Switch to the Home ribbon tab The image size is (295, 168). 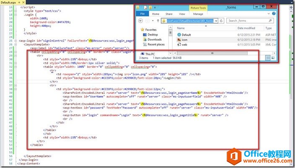pyautogui.click(x=155, y=14)
